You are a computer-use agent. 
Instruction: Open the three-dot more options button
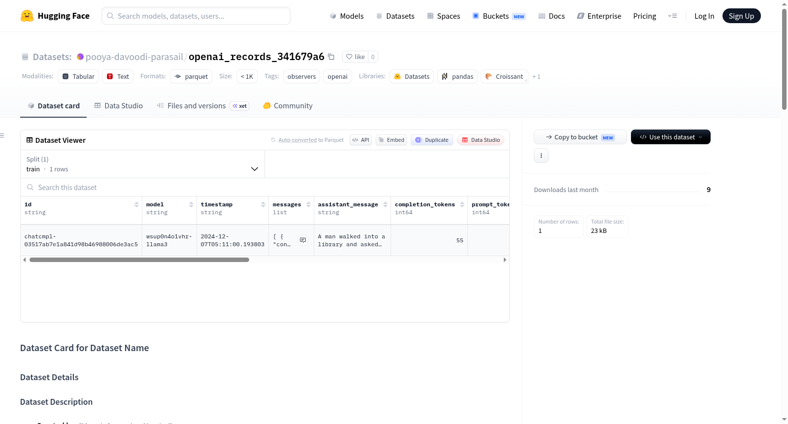point(541,156)
